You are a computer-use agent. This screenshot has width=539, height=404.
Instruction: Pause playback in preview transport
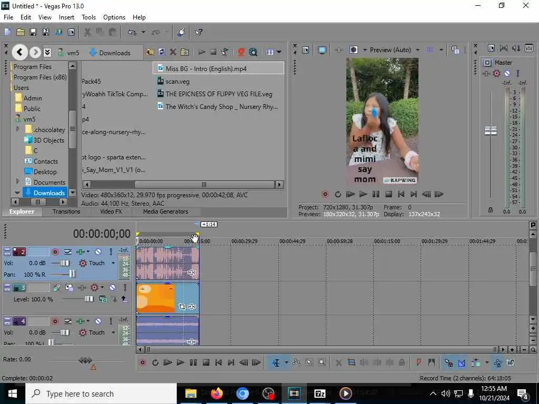pos(376,194)
